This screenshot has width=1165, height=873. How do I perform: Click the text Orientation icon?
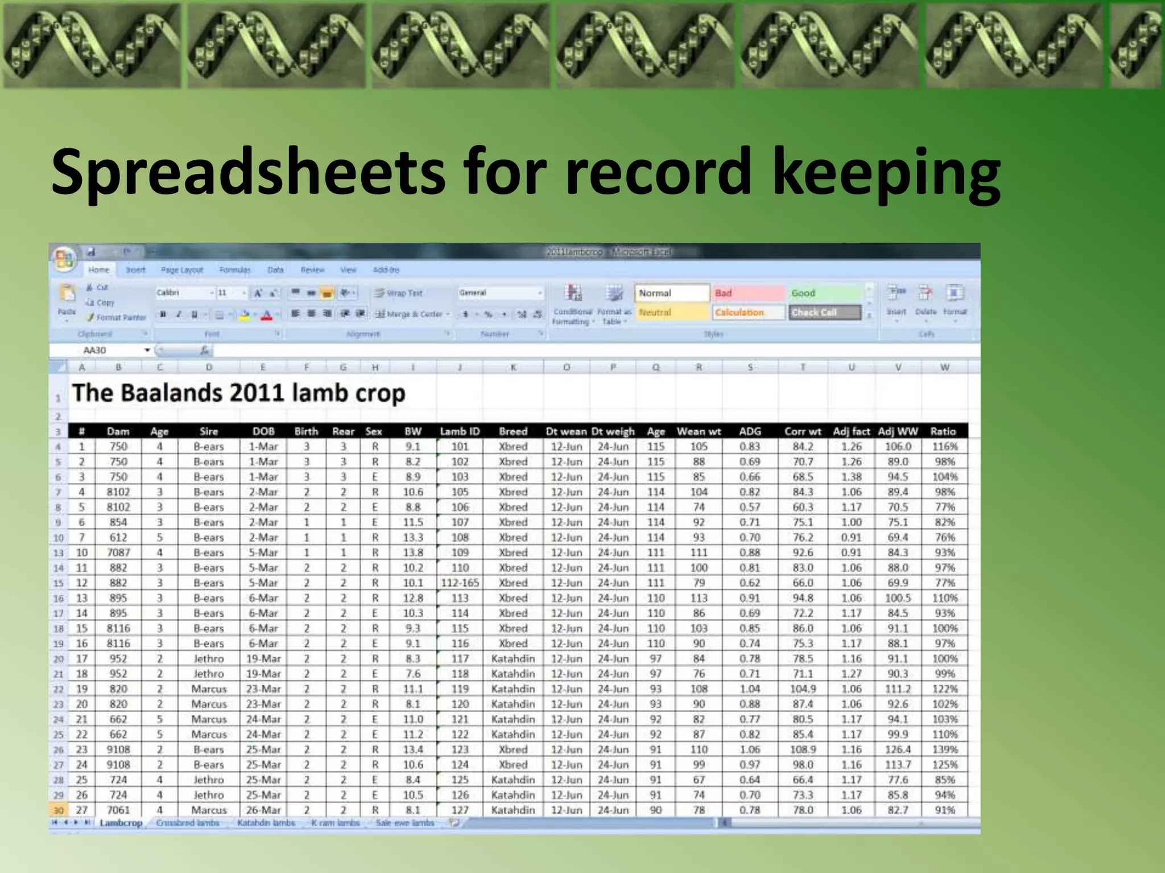tap(345, 293)
